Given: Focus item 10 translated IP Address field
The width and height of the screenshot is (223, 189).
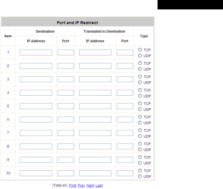Looking at the screenshot, I should [95, 173].
